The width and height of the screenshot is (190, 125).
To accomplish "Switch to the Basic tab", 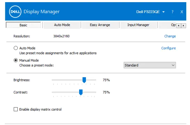I will coord(23,25).
